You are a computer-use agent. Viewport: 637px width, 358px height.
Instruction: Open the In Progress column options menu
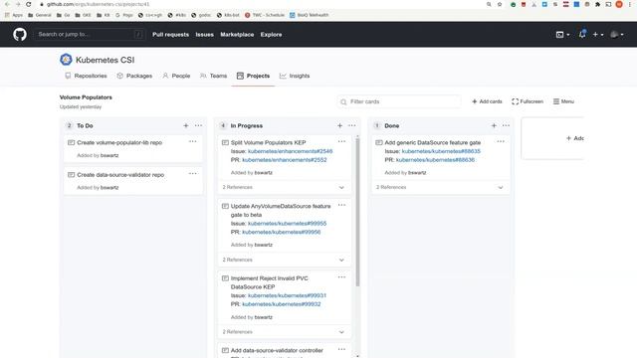click(351, 126)
